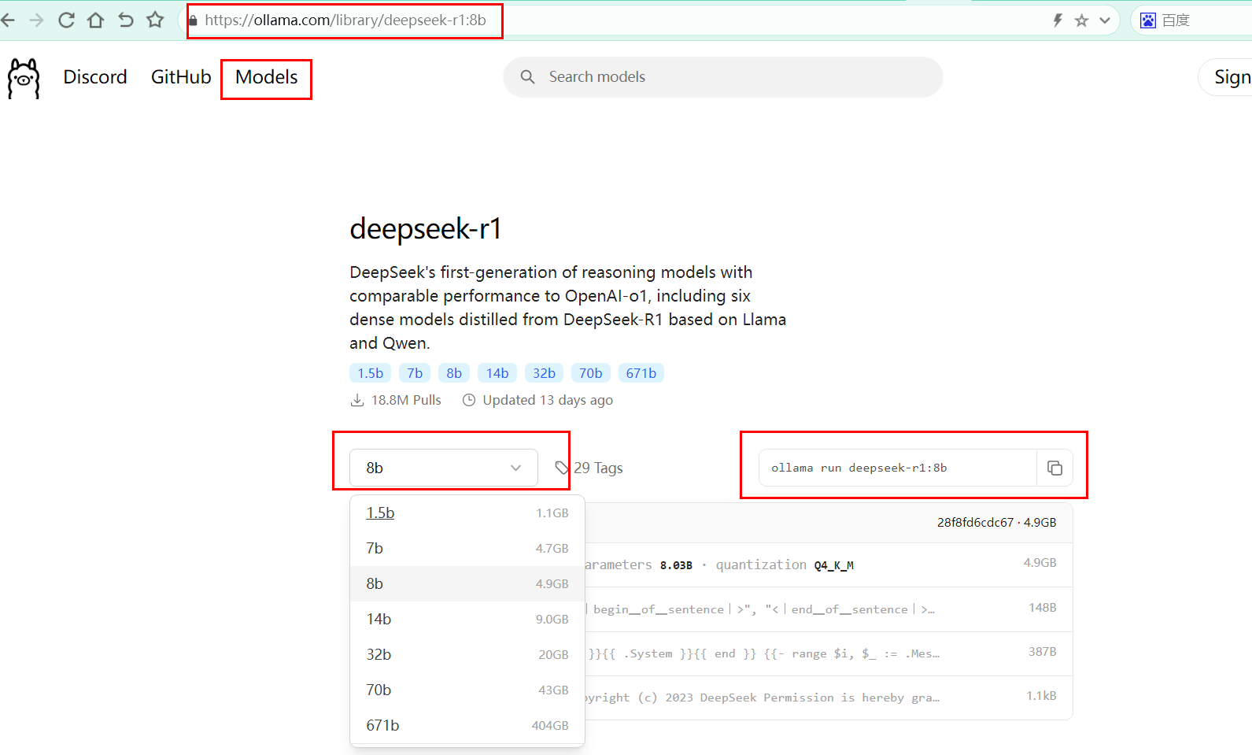This screenshot has width=1252, height=755.
Task: Open the template row with .System
Action: pos(829,653)
